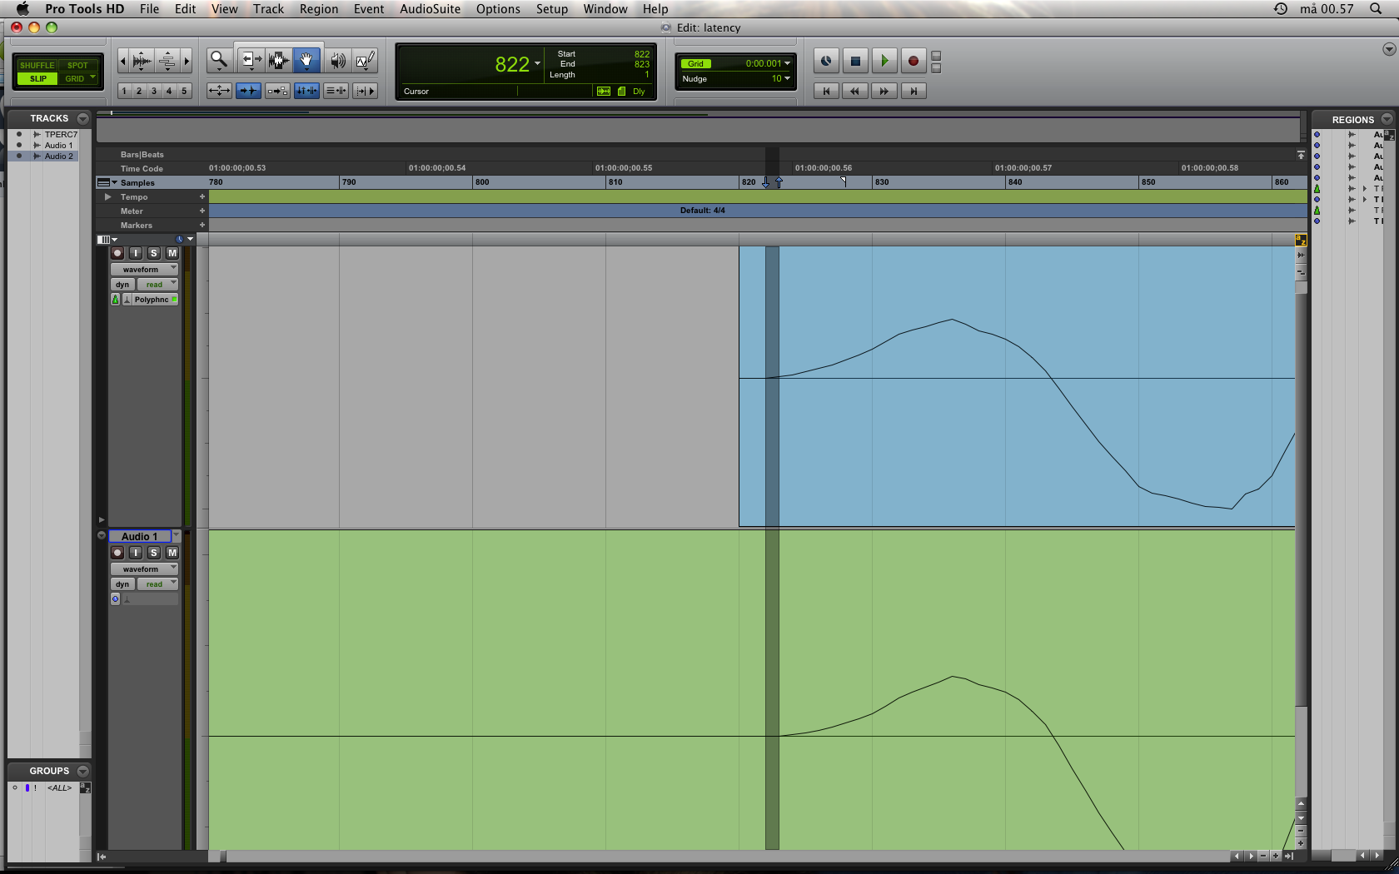Zoom out horizontally with left arrow
Screen dimensions: 1399x874
pos(123,60)
